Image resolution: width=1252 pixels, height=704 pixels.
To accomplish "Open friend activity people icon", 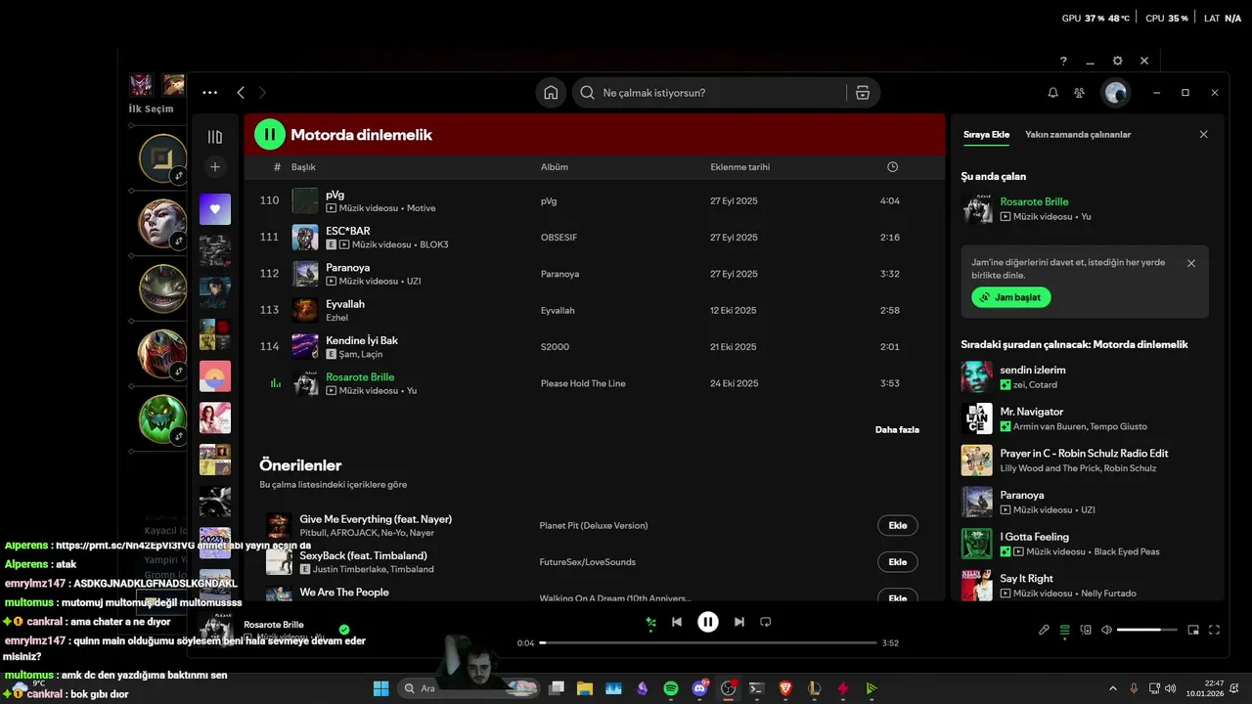I will click(1079, 93).
